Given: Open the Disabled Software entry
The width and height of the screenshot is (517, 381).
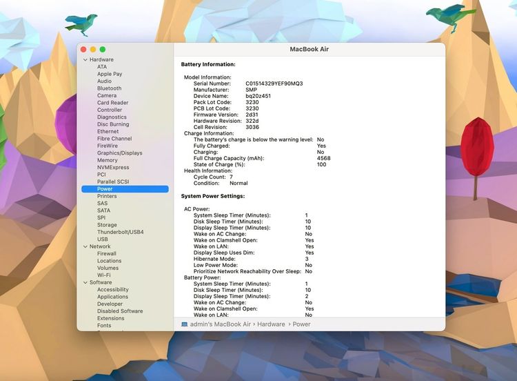Looking at the screenshot, I should (120, 311).
